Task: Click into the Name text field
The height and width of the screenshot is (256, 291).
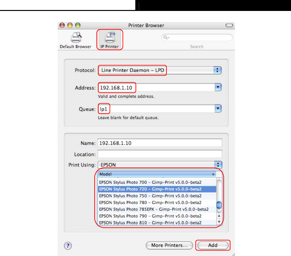Action: 160,143
